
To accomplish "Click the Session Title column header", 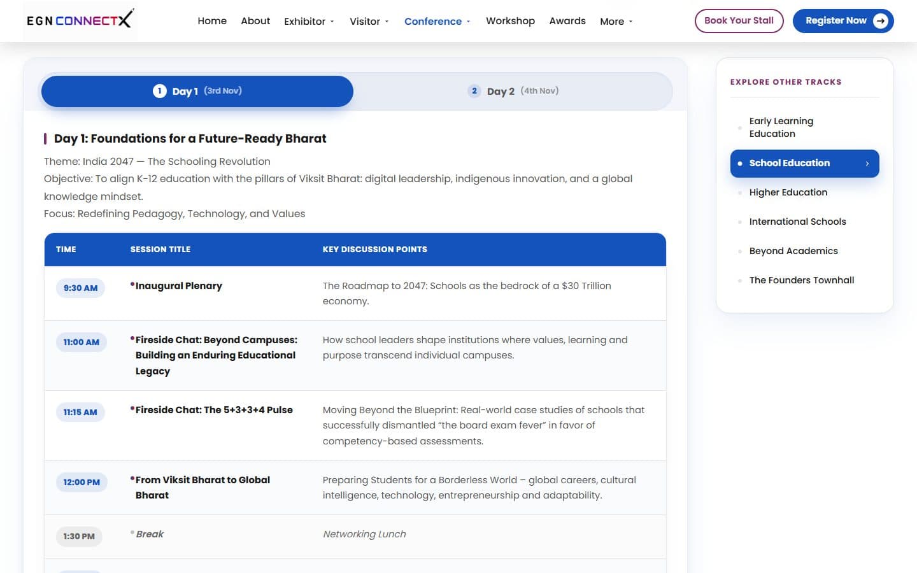I will tap(160, 250).
